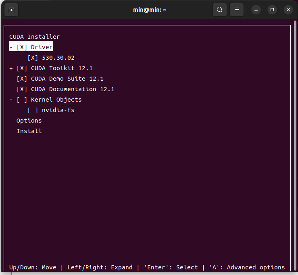Image resolution: width=298 pixels, height=275 pixels.
Task: Click the 'nvidia-fs' label
Action: click(x=58, y=110)
